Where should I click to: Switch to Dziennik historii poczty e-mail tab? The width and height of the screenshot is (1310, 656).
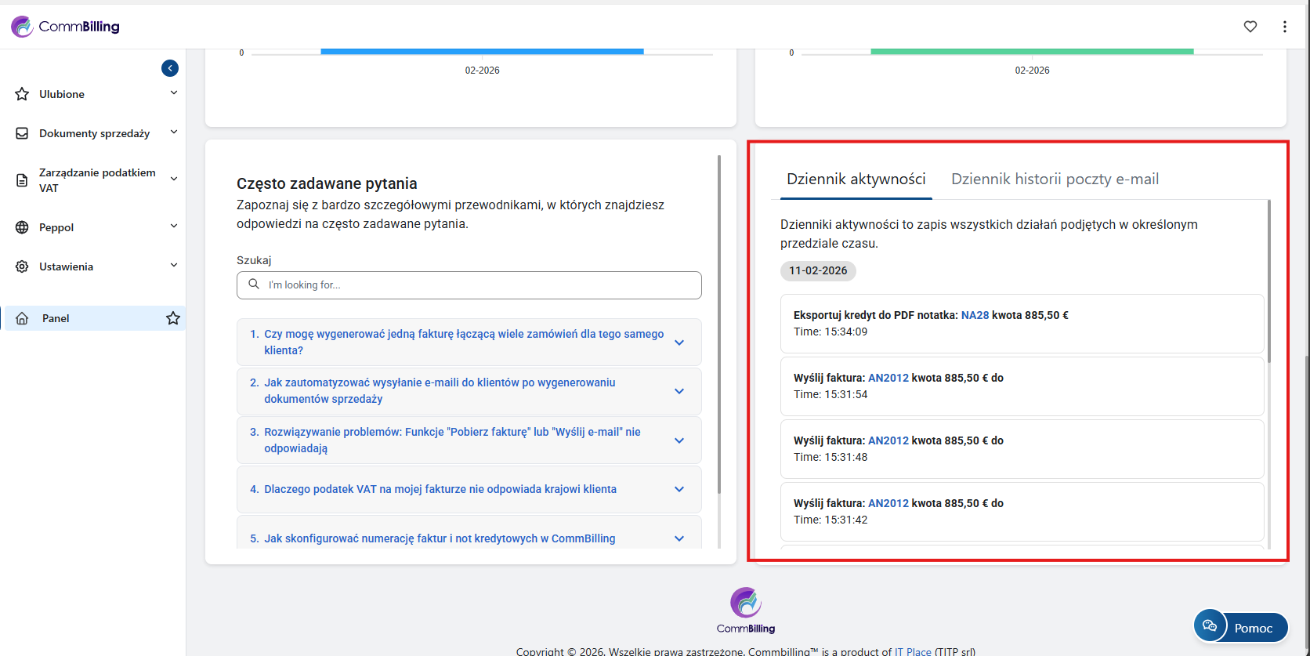click(1055, 179)
